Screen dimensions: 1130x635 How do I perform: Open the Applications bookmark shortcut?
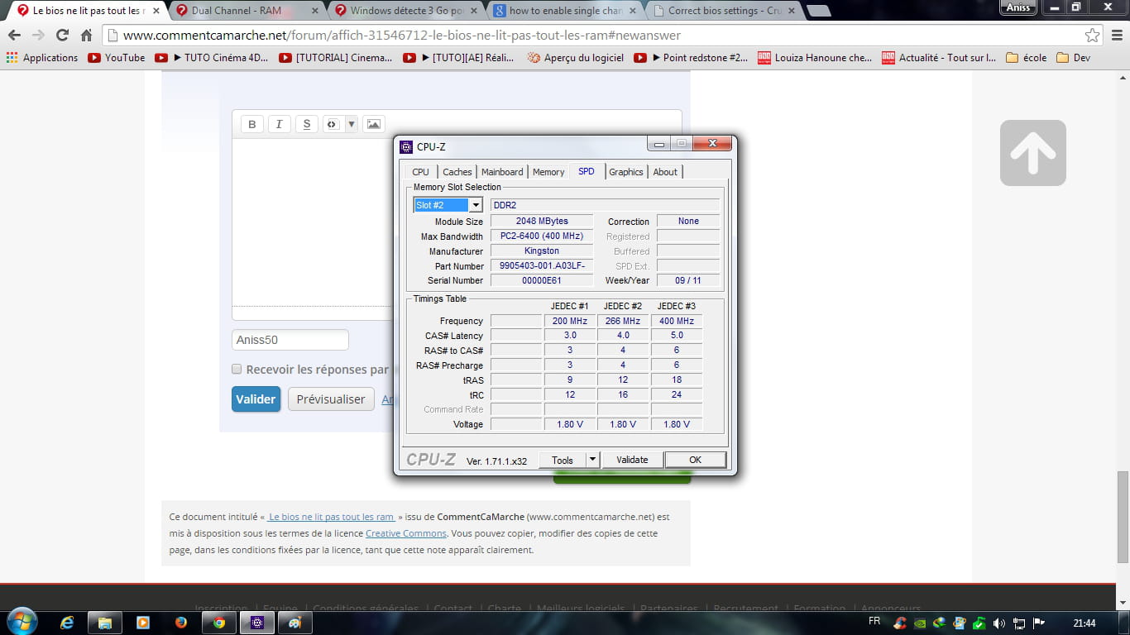pyautogui.click(x=42, y=58)
